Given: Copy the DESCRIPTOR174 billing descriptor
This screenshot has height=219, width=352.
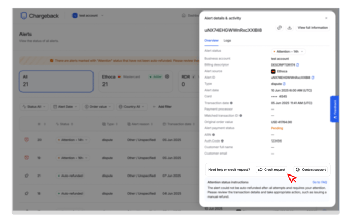Looking at the screenshot, I should [x=298, y=65].
